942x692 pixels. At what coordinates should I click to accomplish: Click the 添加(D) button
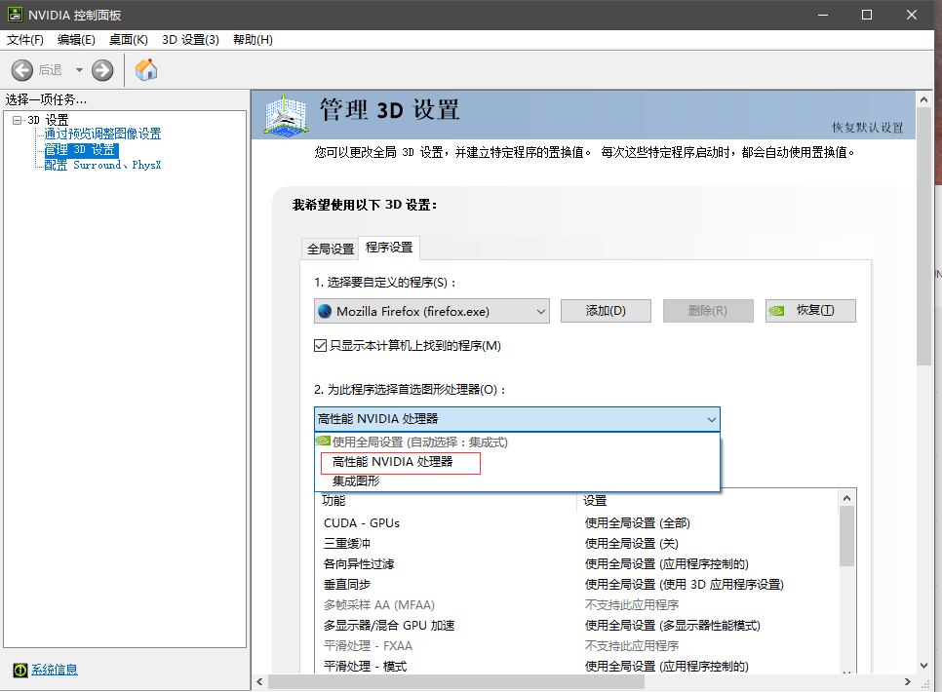click(x=606, y=311)
